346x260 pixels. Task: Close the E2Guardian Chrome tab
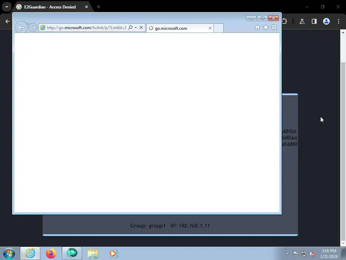(86, 7)
